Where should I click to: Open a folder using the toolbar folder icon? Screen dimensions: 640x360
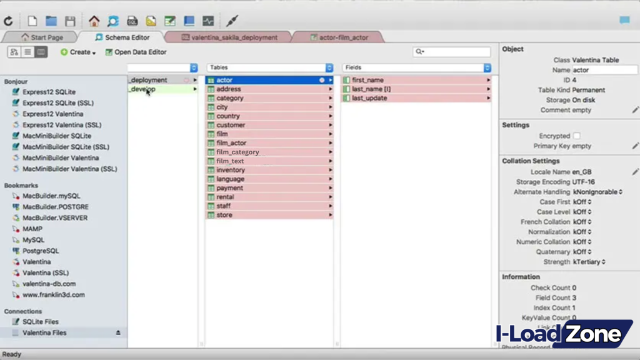(51, 21)
